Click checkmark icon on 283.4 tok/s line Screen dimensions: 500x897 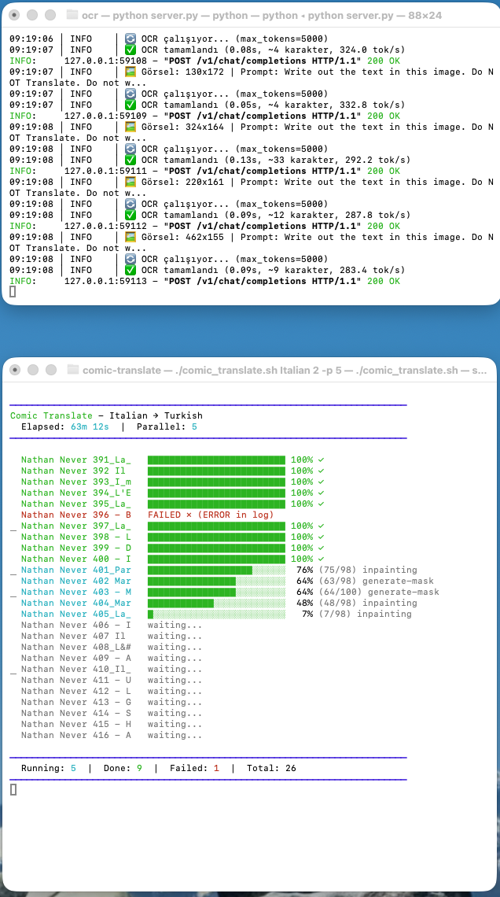pyautogui.click(x=131, y=269)
